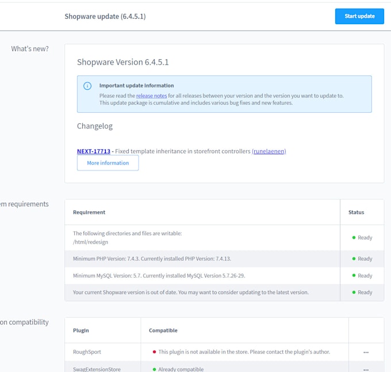
Task: Open the runelaenen contributor link
Action: [269, 151]
